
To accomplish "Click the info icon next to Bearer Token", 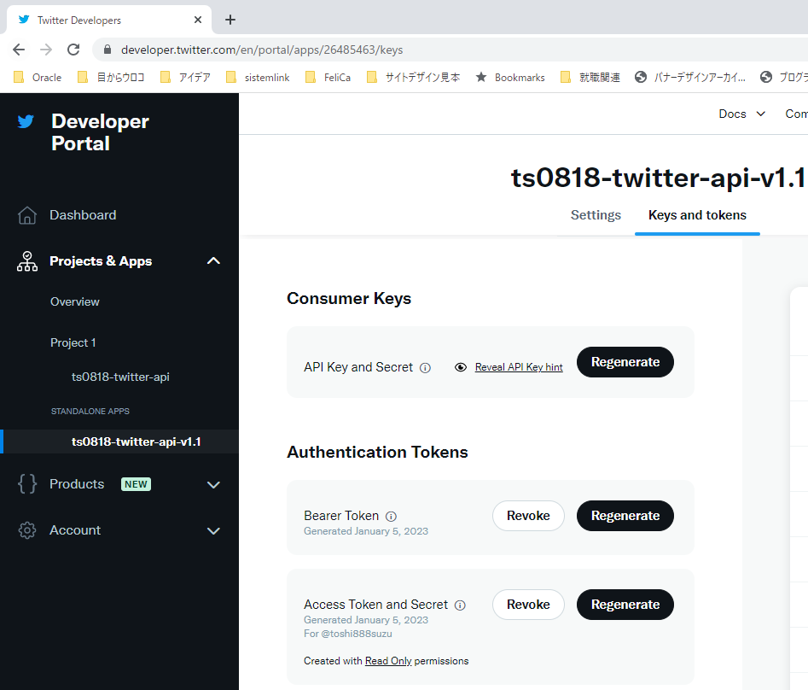I will coord(391,516).
